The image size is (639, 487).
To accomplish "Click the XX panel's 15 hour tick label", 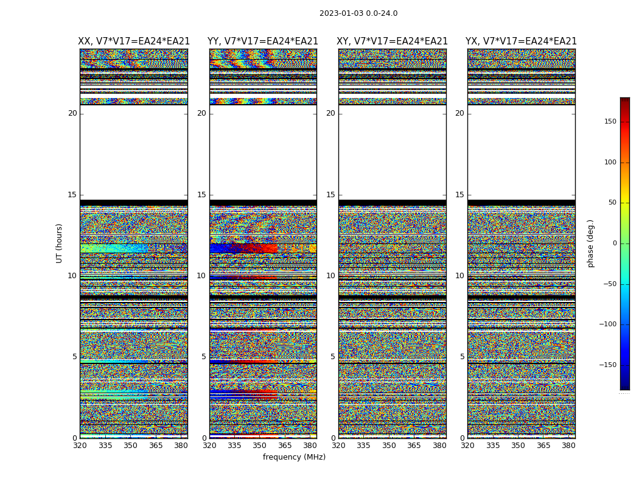I will [x=72, y=195].
